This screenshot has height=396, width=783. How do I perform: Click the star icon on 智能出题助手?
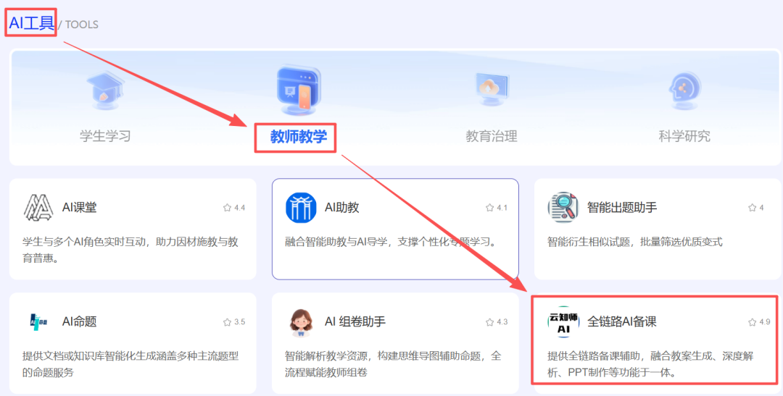752,208
